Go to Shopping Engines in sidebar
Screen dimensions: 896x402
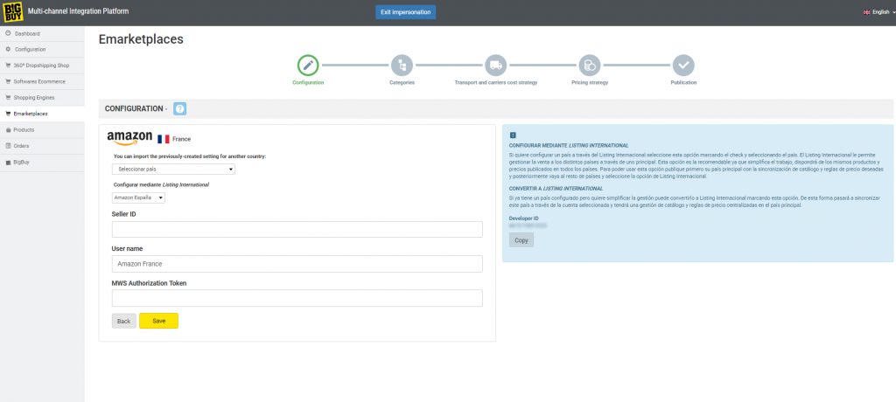(x=33, y=97)
